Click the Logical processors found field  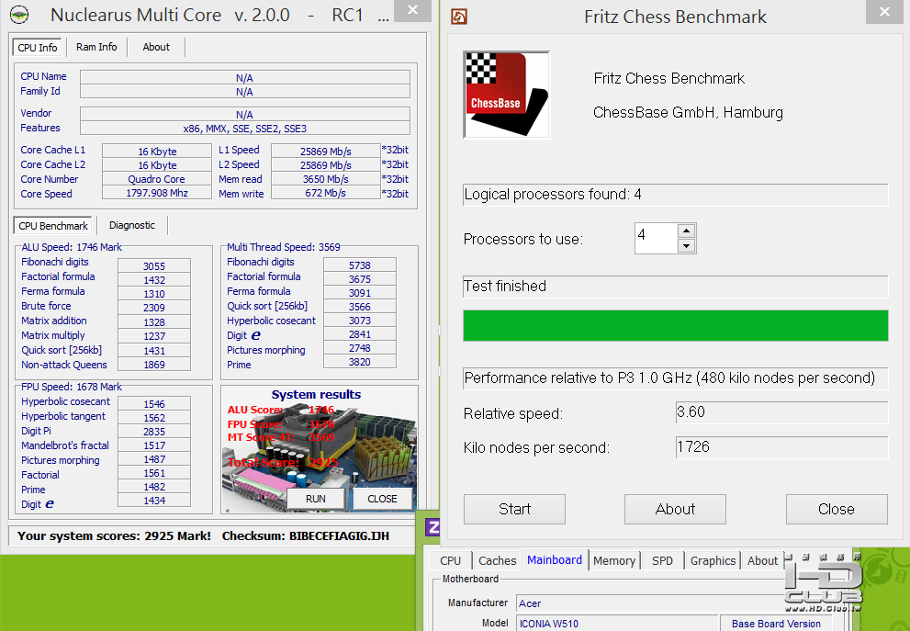(x=676, y=195)
